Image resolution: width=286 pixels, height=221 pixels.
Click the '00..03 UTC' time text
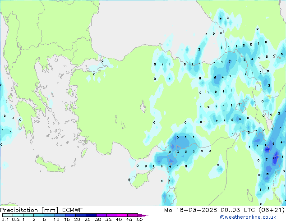click(237, 210)
